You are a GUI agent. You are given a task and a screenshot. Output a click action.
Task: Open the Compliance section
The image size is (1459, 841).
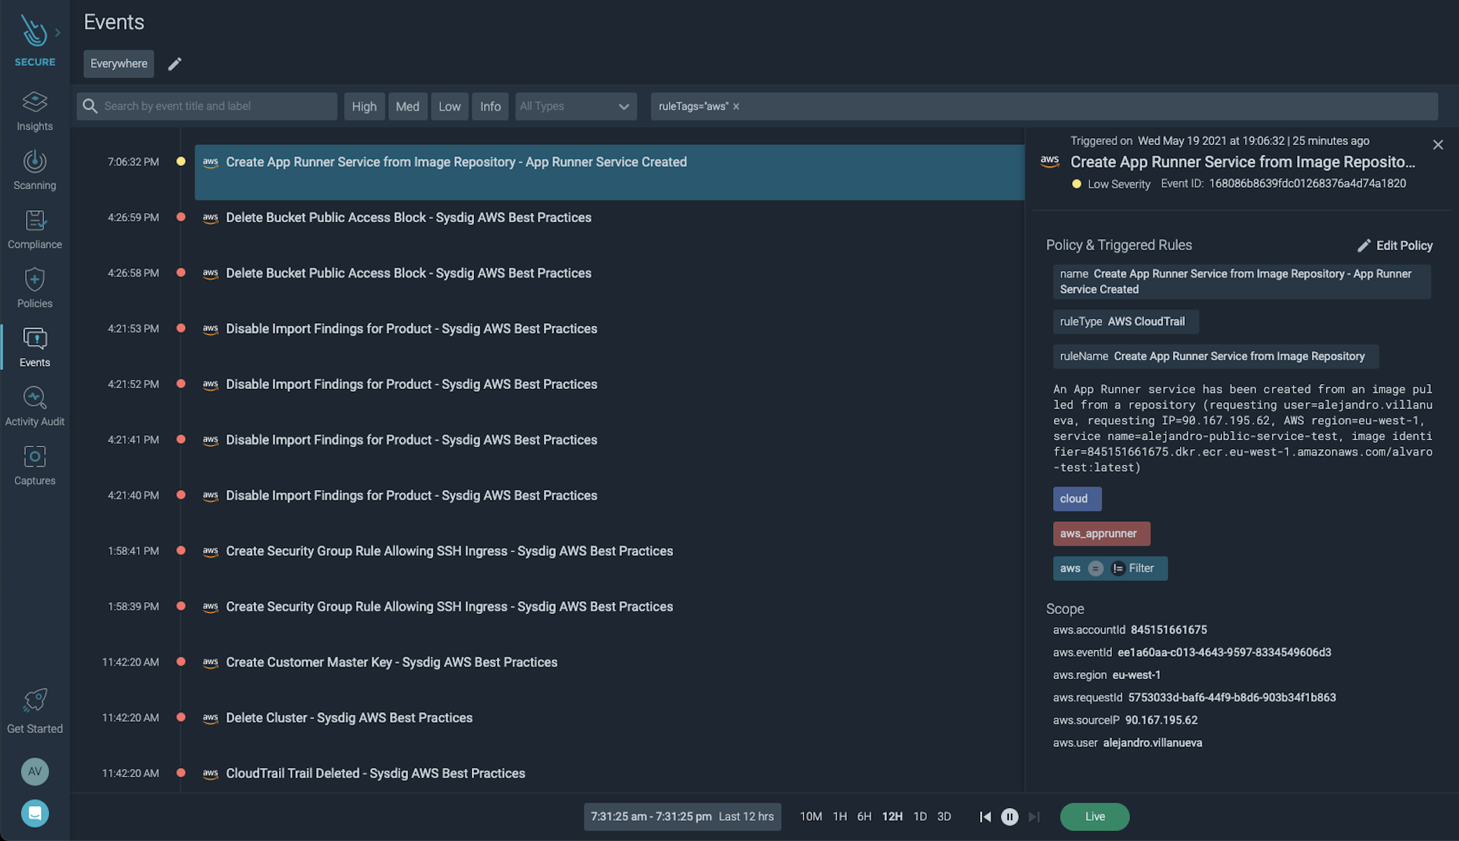coord(34,229)
